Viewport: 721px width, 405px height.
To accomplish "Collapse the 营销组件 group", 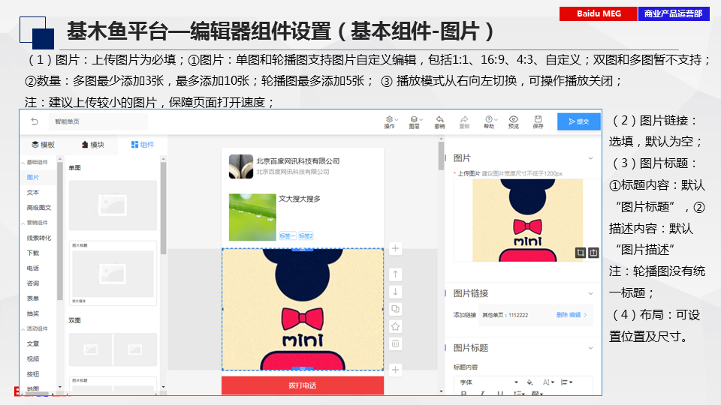I will [x=23, y=223].
